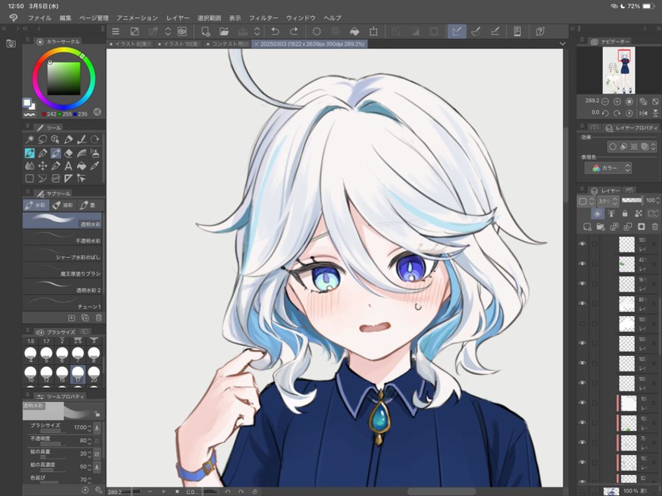Select the Text tool (A)
662x496 pixels.
[x=68, y=166]
